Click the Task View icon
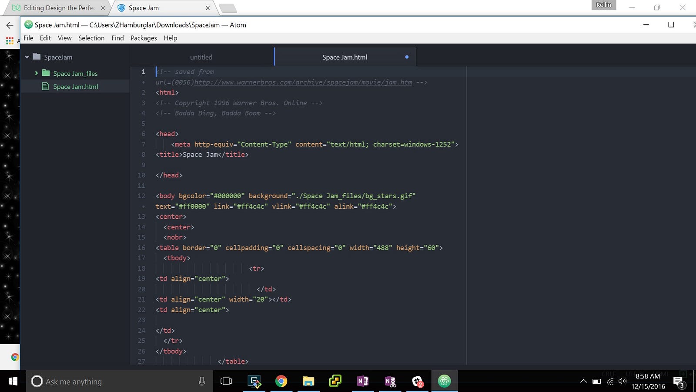Screen dimensions: 696x392 coord(226,382)
